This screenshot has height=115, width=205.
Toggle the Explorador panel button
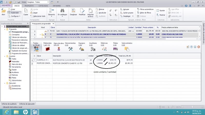[13, 13]
